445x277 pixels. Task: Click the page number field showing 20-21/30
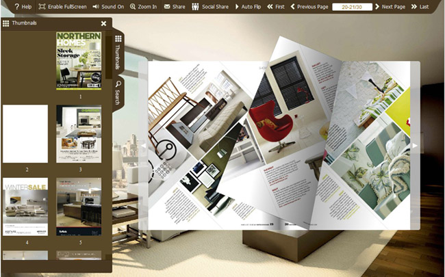[352, 7]
